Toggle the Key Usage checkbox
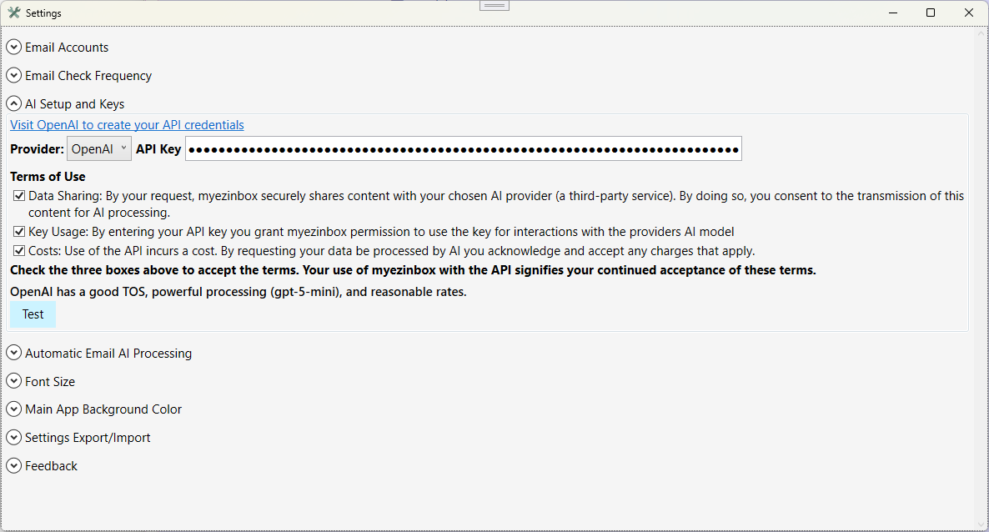 pyautogui.click(x=19, y=232)
